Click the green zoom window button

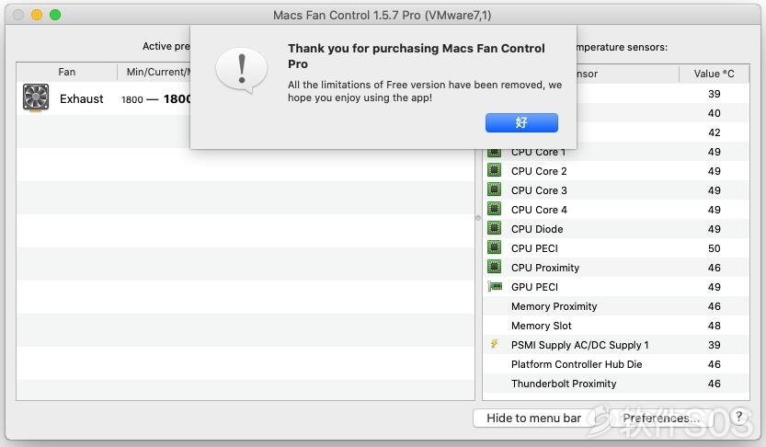coord(55,15)
